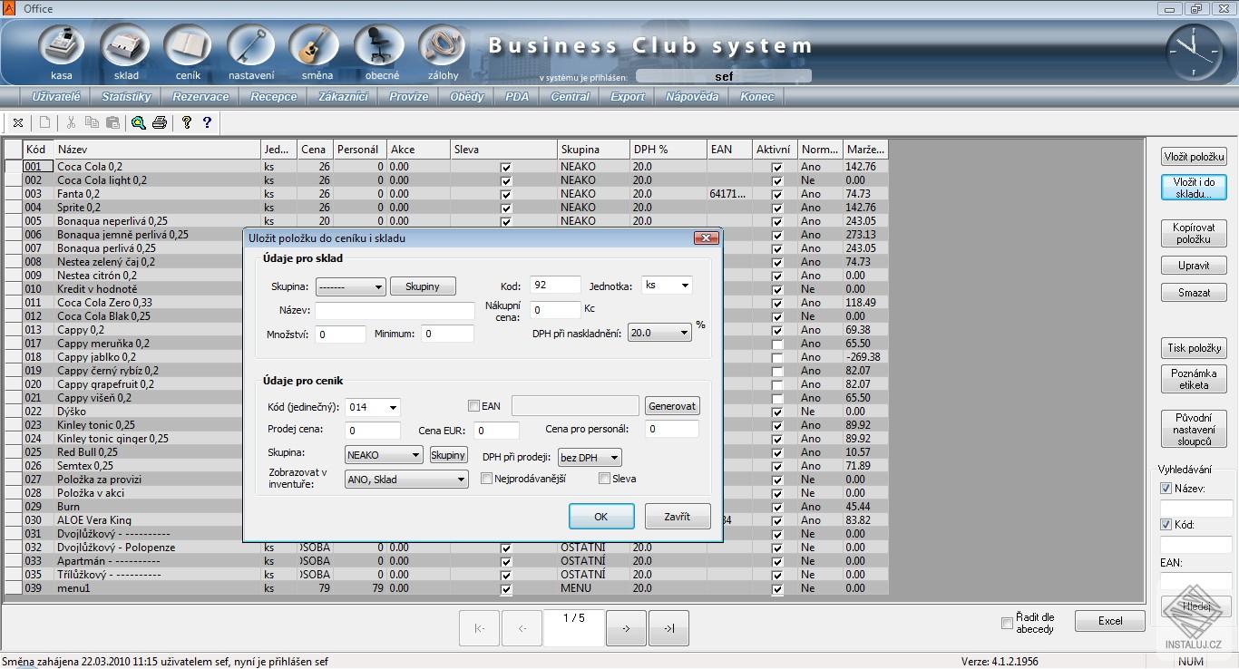Click the Generovat EAN button
The height and width of the screenshot is (669, 1239).
[672, 406]
